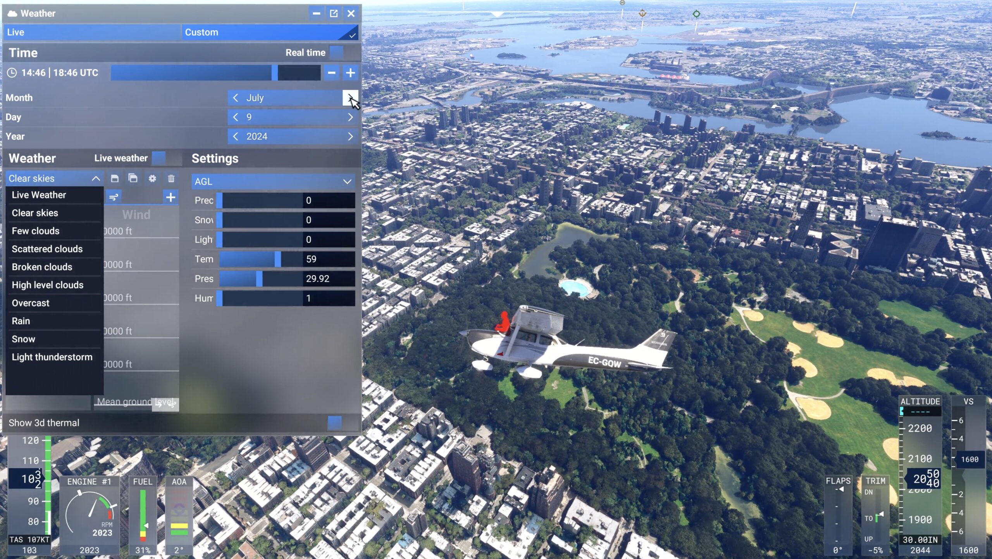Choose High level clouds preset

tap(55, 285)
